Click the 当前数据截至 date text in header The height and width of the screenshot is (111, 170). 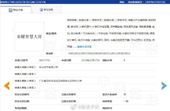(146, 2)
